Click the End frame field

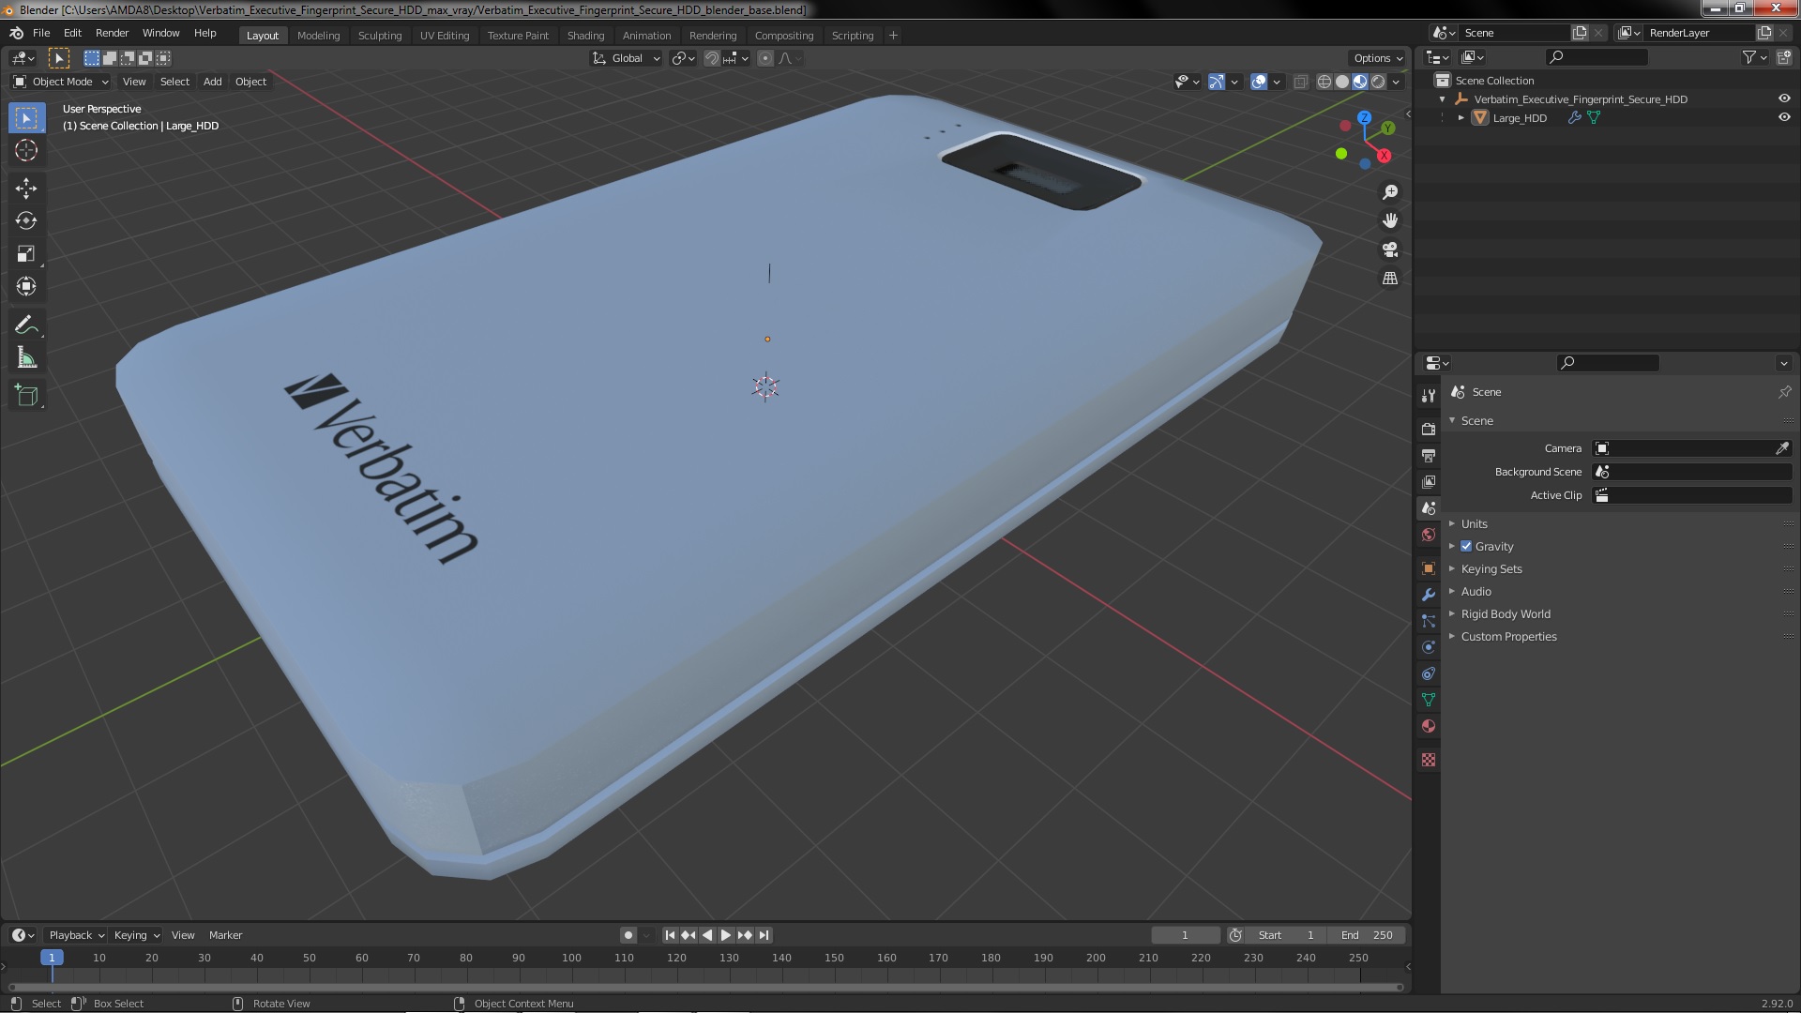pos(1367,935)
